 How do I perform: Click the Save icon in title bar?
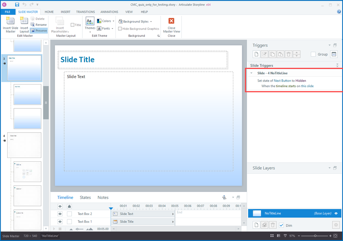click(x=17, y=5)
